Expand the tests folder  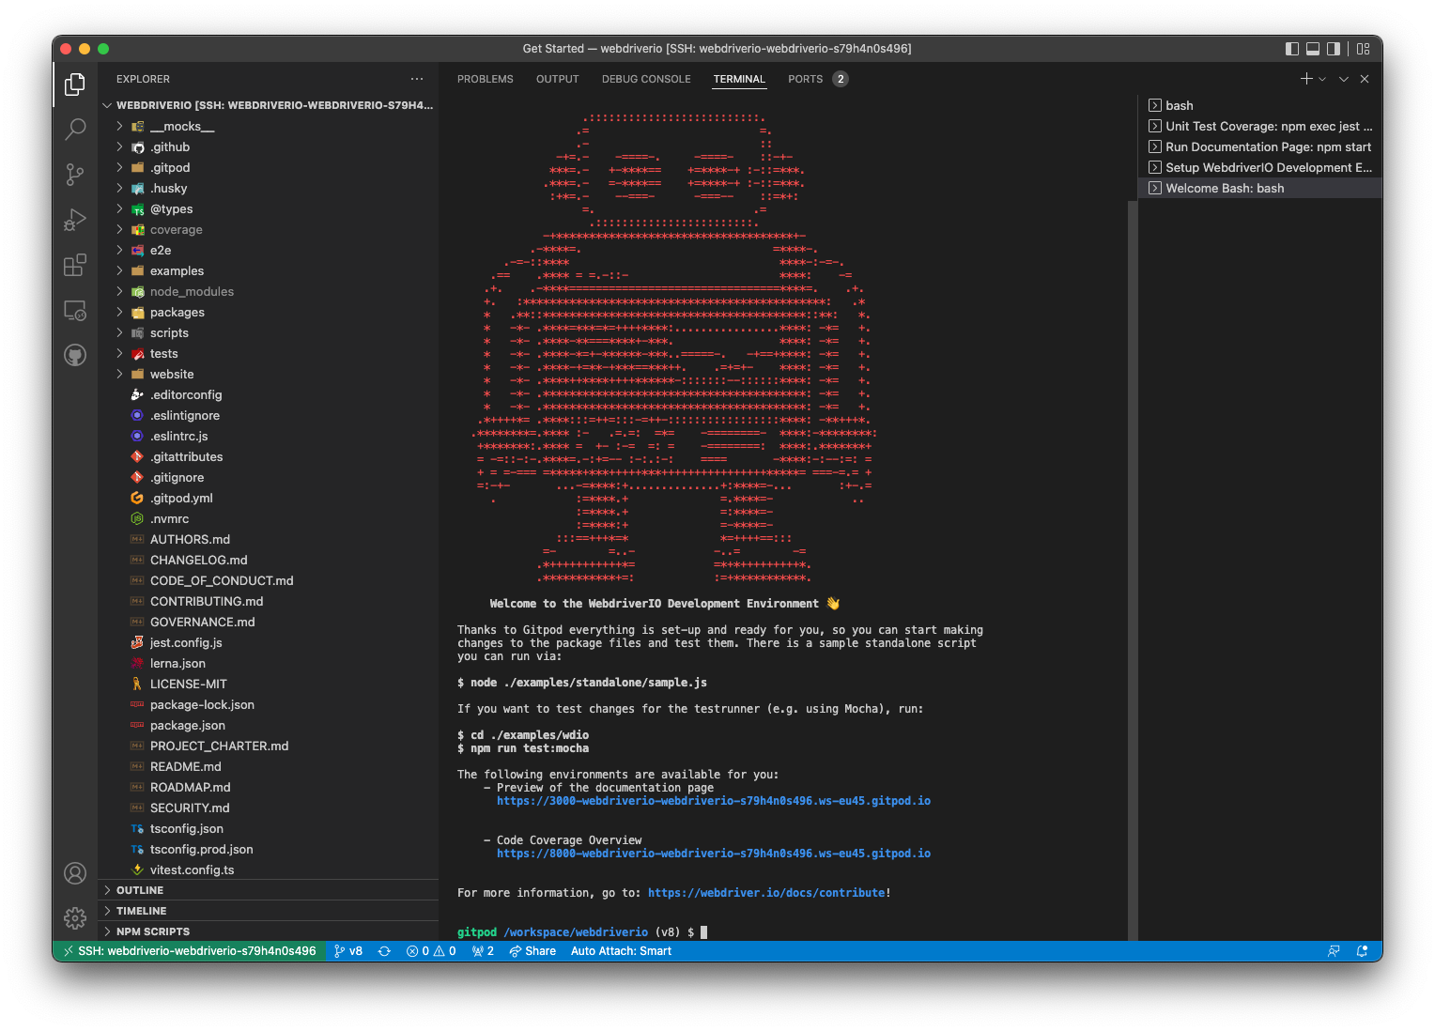coord(269,353)
